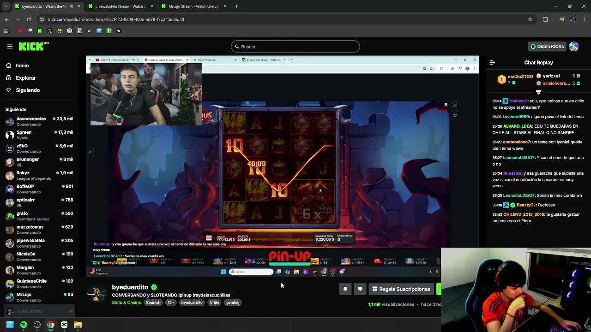
Task: Click HabbenZ username in chat
Action: 519,101
